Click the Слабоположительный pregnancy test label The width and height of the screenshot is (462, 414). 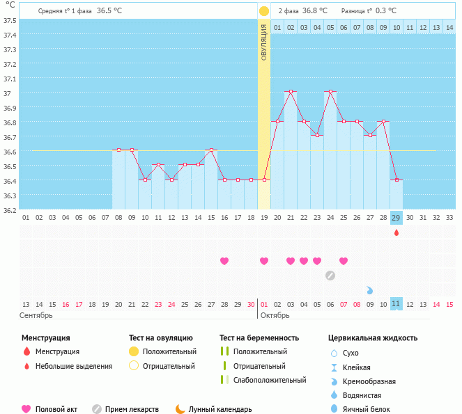pos(270,380)
